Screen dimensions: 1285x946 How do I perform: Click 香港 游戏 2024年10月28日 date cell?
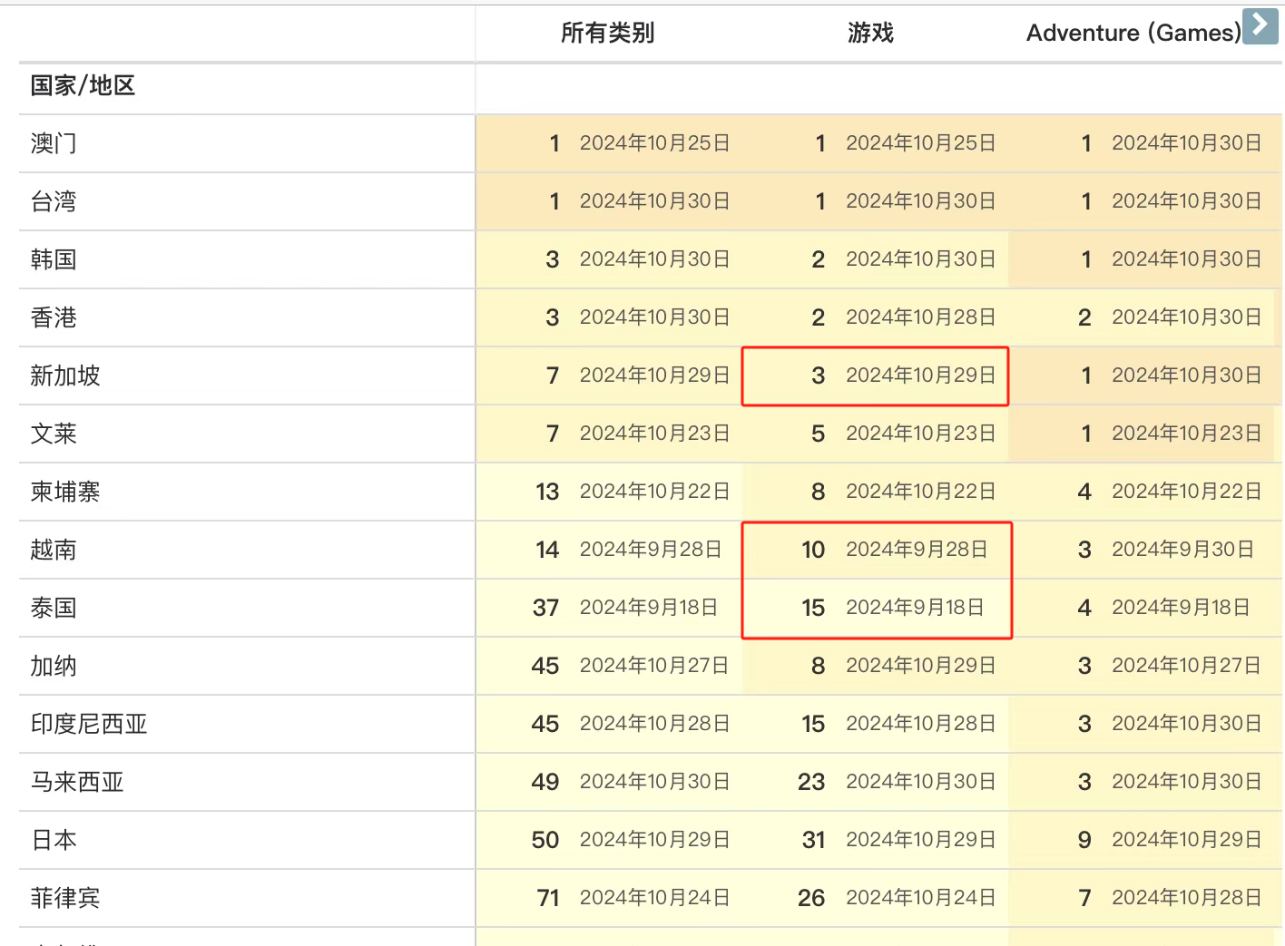click(920, 317)
